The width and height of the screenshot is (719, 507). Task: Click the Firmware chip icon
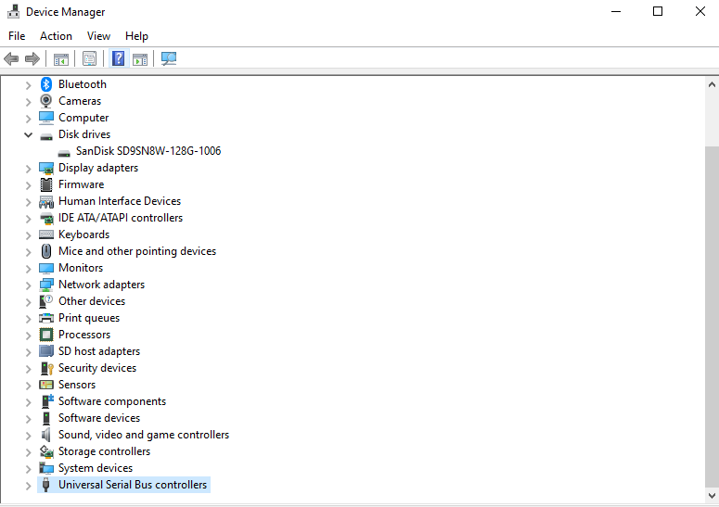click(x=46, y=184)
